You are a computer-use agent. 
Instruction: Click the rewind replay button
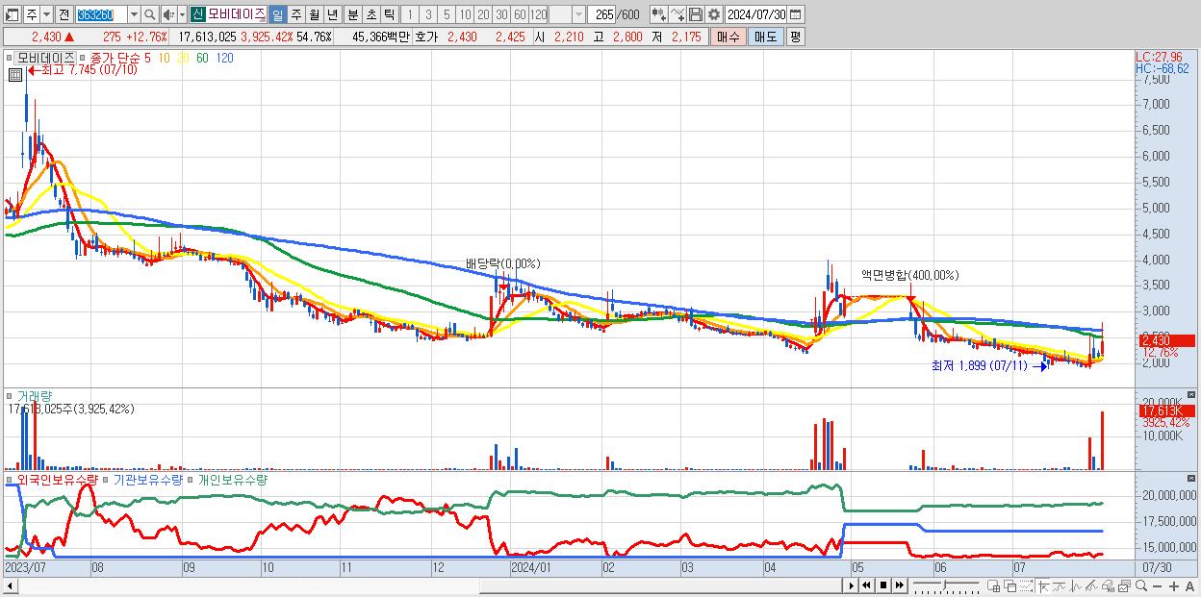(867, 585)
